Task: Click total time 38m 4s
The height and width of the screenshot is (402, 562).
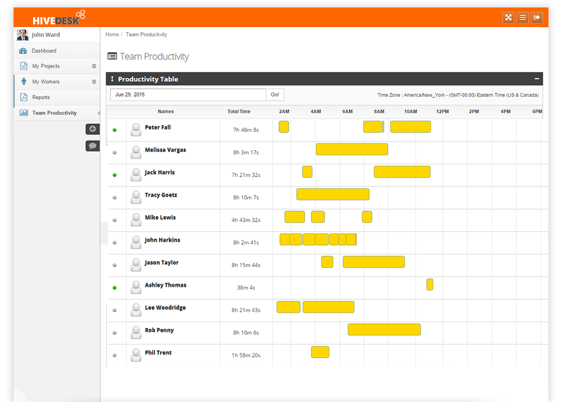Action: pos(246,288)
